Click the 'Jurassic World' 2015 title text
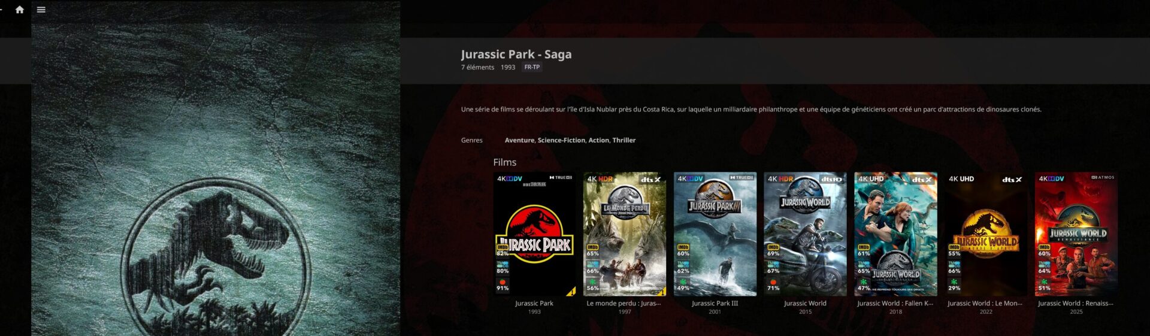Screen dimensions: 1150x336 pos(805,303)
